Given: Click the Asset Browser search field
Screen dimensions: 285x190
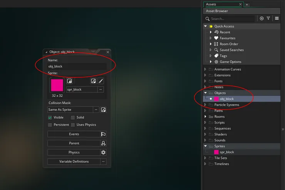Looking at the screenshot, I should (232, 19).
